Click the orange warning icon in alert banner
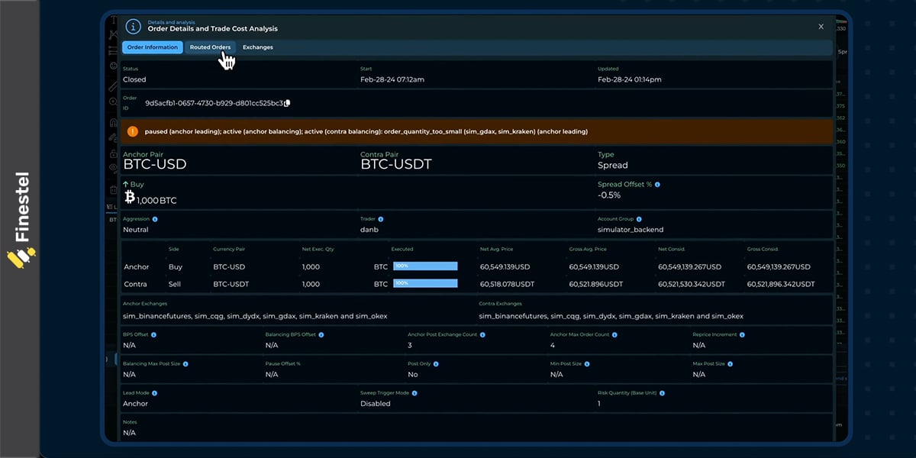 pyautogui.click(x=133, y=131)
